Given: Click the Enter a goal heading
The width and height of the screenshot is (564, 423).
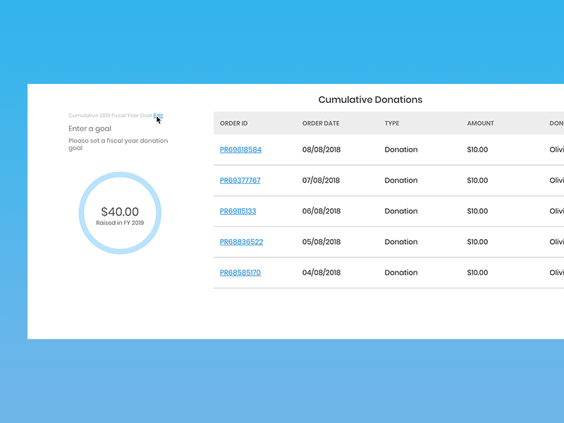Looking at the screenshot, I should 90,128.
